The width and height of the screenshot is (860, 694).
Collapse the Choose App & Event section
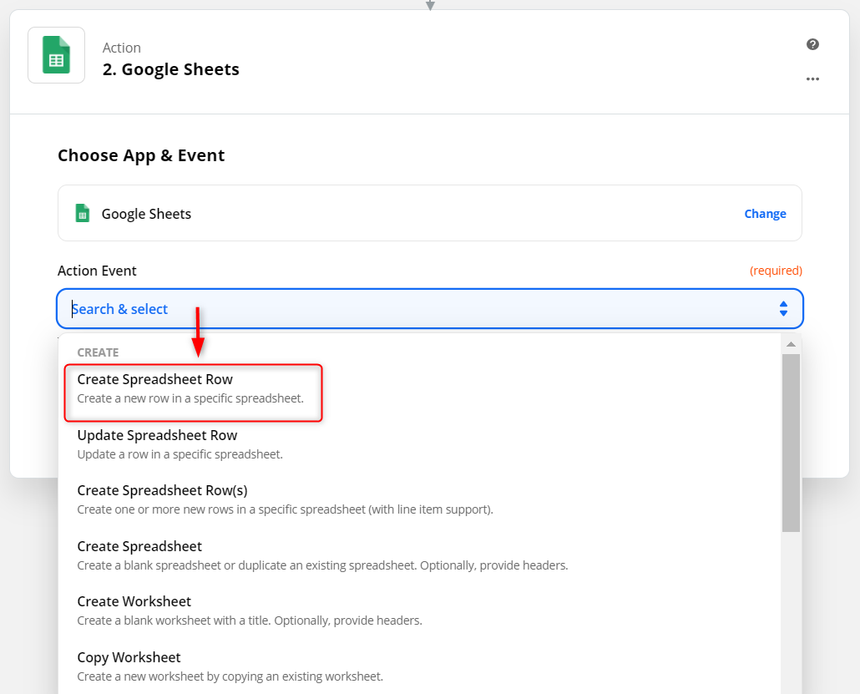[141, 155]
